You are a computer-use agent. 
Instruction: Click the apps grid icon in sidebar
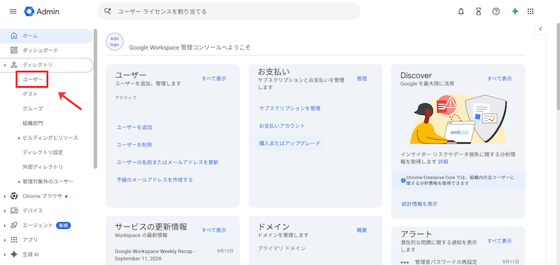coord(14,240)
